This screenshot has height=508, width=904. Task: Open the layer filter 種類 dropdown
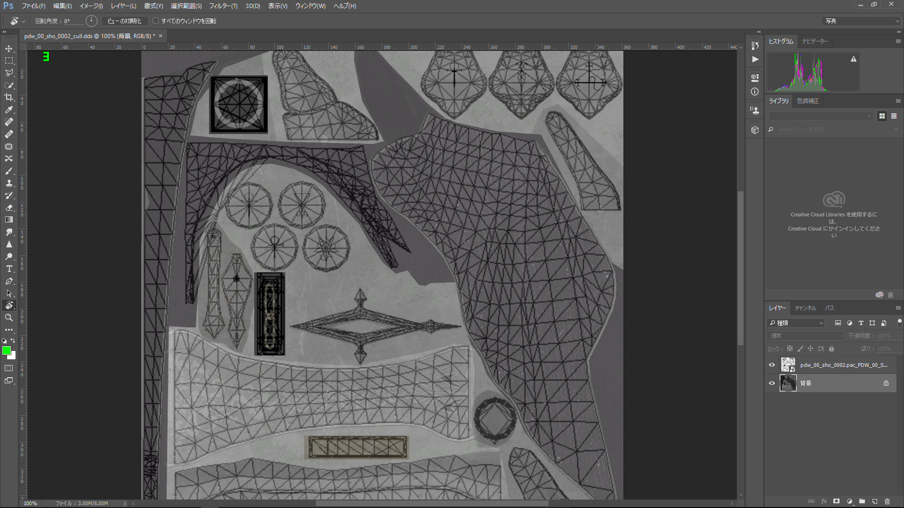[x=796, y=323]
